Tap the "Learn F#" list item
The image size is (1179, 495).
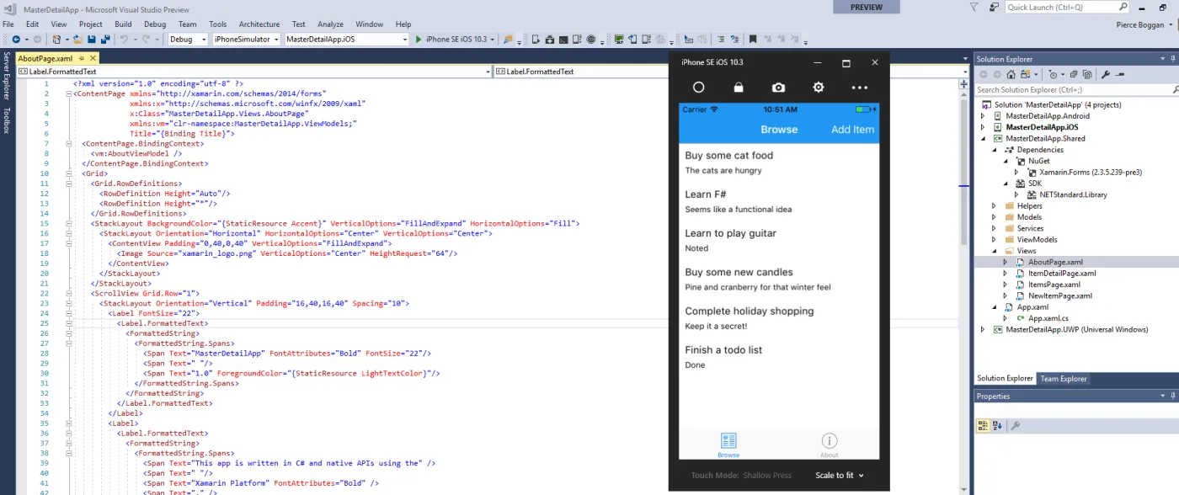779,201
